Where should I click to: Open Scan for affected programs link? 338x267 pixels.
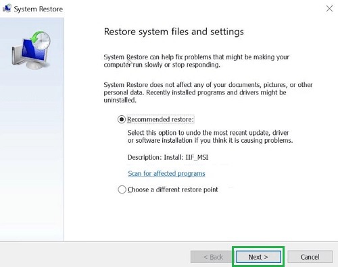(166, 173)
